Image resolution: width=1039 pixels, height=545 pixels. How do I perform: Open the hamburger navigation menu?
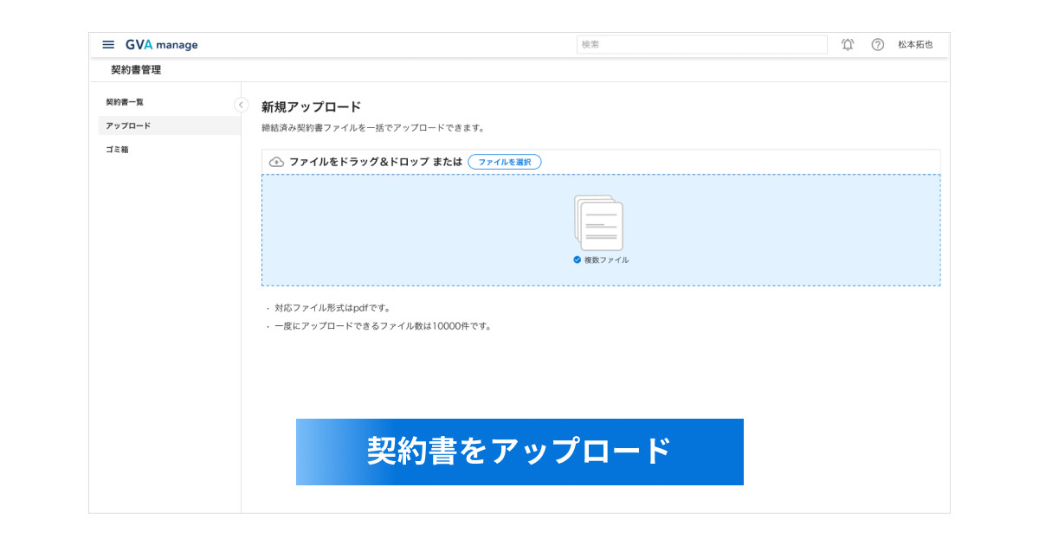point(108,45)
